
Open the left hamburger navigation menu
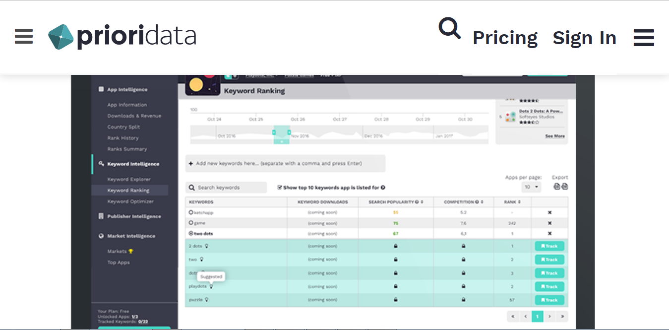[23, 37]
